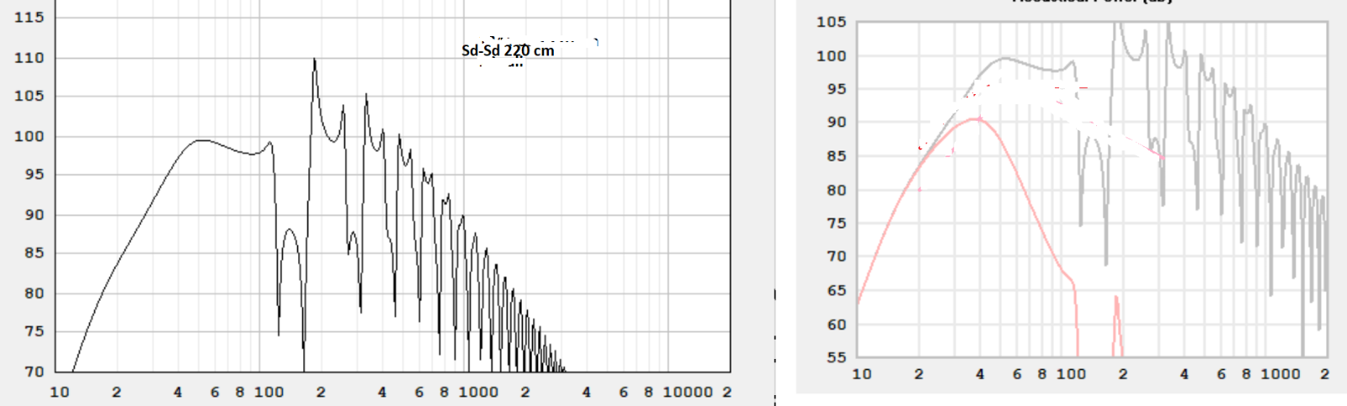
Task: Click y-axis 70 on the black-curve chart
Action: (34, 372)
